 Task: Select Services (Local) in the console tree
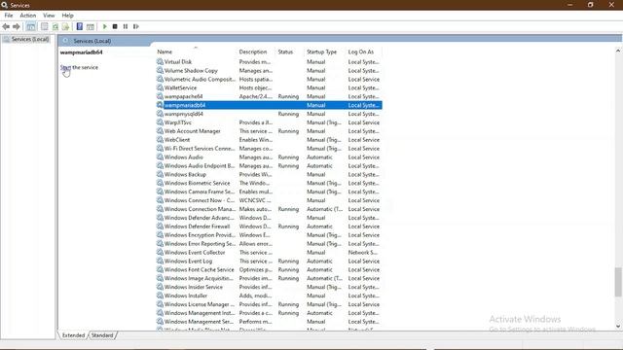(x=26, y=39)
